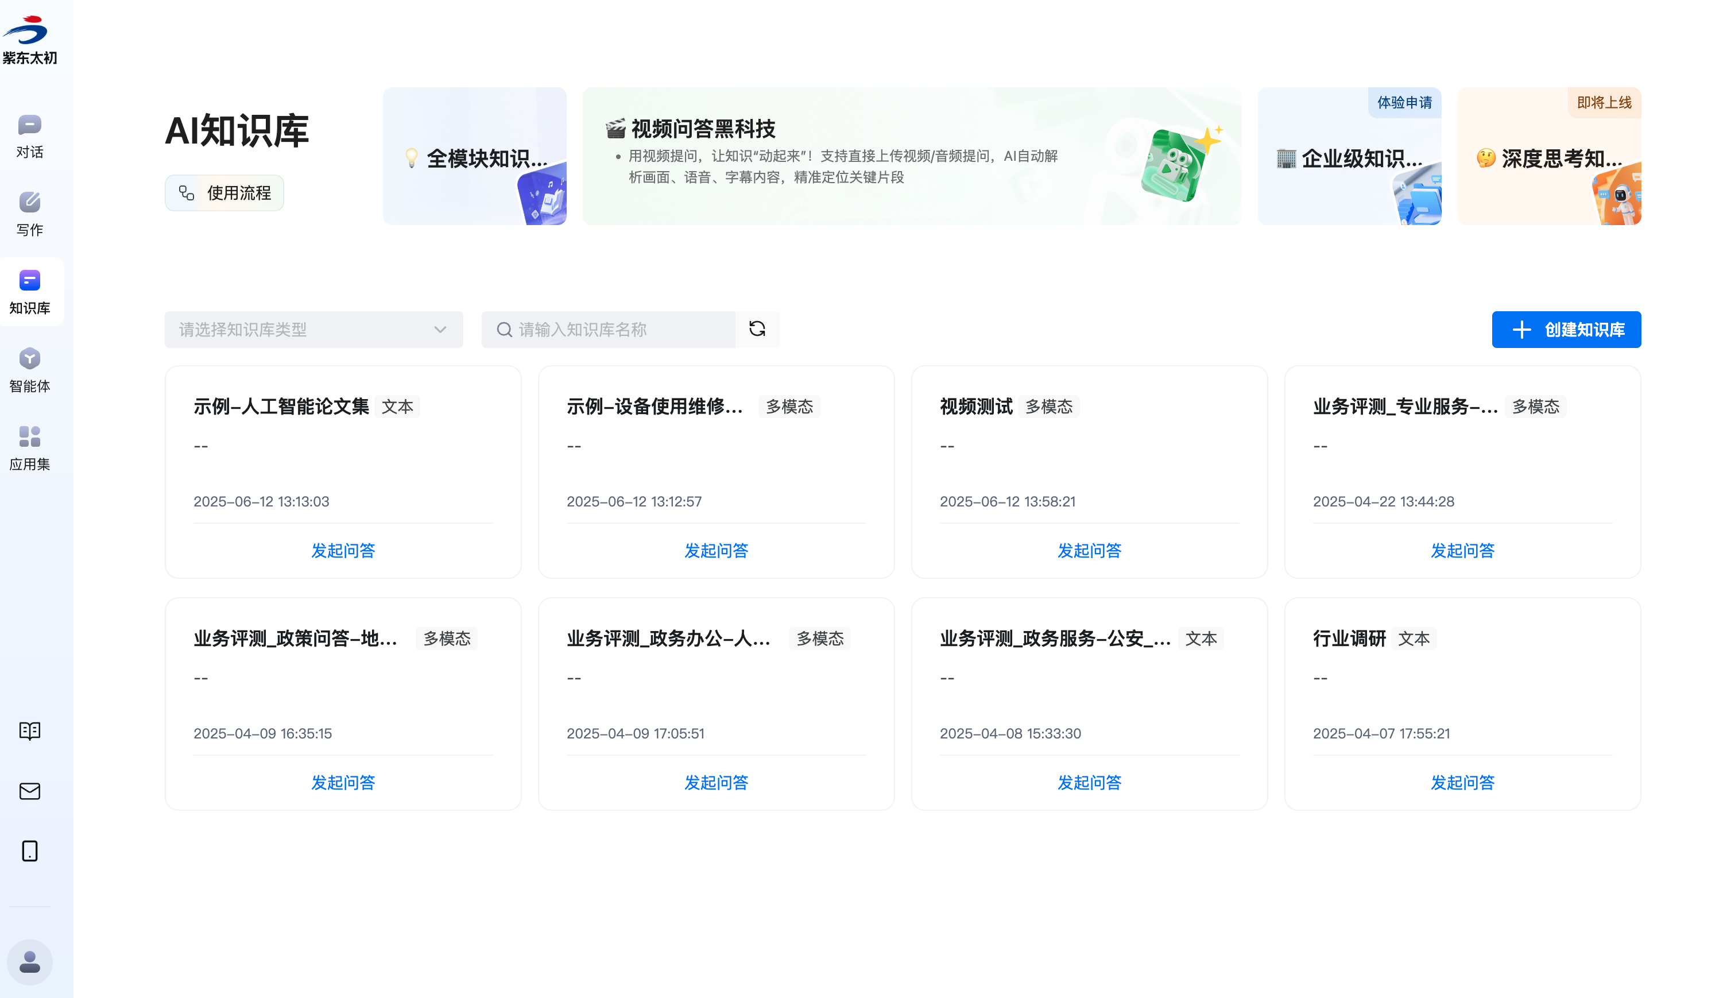The width and height of the screenshot is (1727, 998).
Task: Open the 智能体 agent icon in sidebar
Action: 29,358
